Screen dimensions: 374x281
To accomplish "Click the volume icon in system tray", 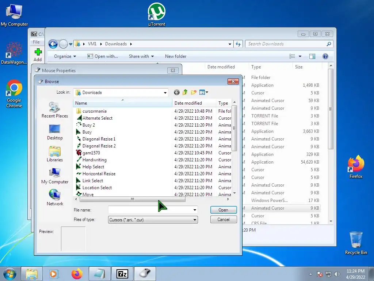I will click(337, 274).
